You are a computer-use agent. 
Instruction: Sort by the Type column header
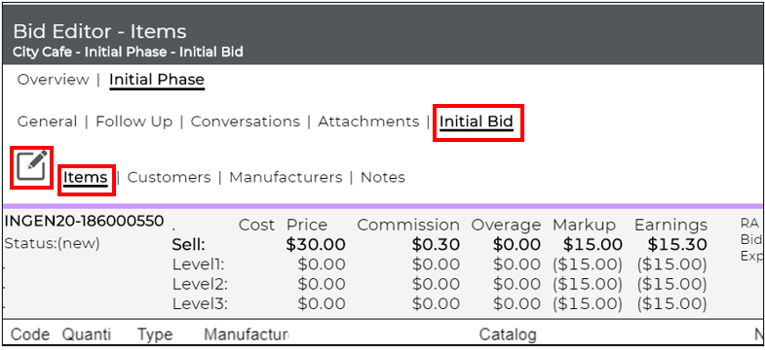coord(155,334)
